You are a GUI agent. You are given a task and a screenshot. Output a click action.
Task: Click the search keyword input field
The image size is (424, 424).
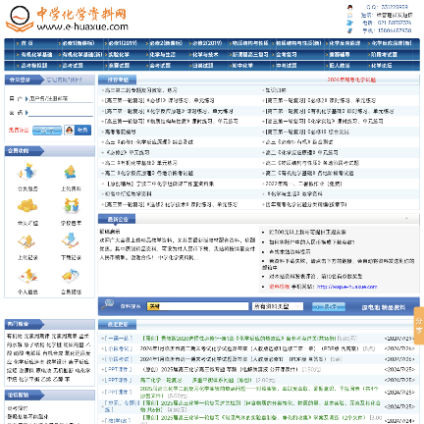pyautogui.click(x=197, y=306)
